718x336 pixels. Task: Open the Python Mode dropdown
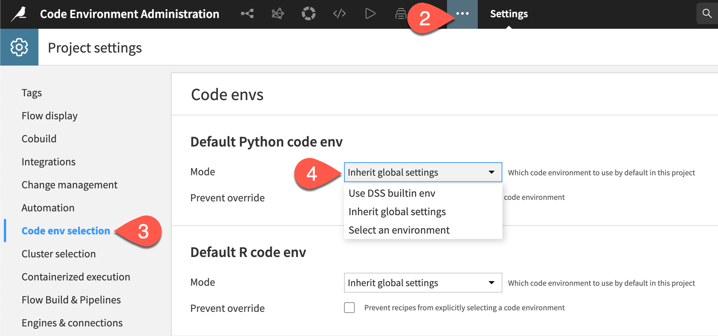423,172
